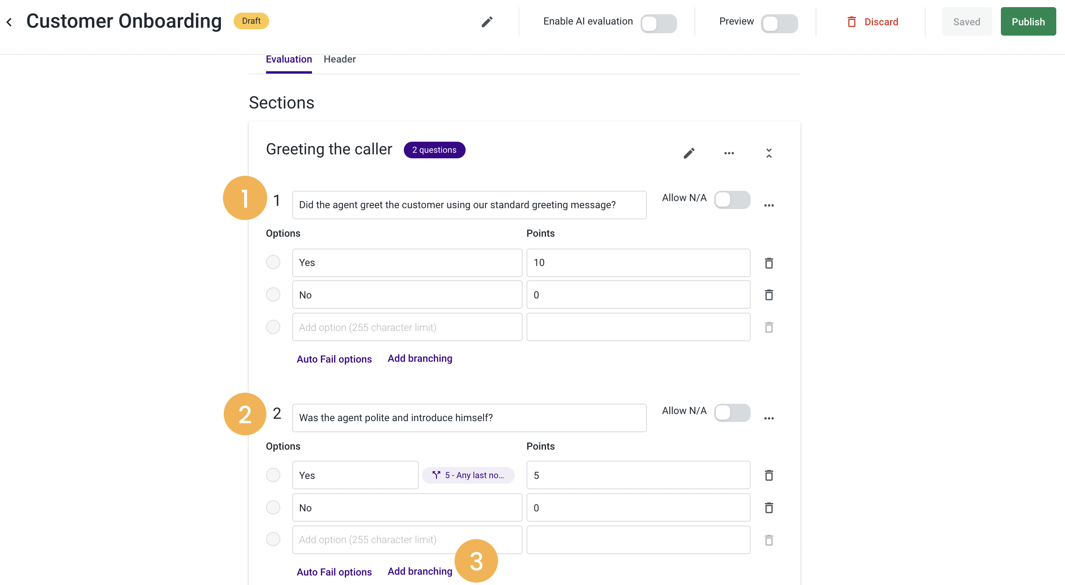1065x585 pixels.
Task: Enable the AI evaluation toggle
Action: coord(658,24)
